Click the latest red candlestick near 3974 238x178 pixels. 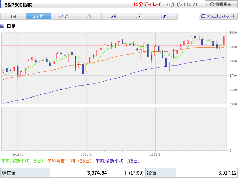tap(224, 40)
